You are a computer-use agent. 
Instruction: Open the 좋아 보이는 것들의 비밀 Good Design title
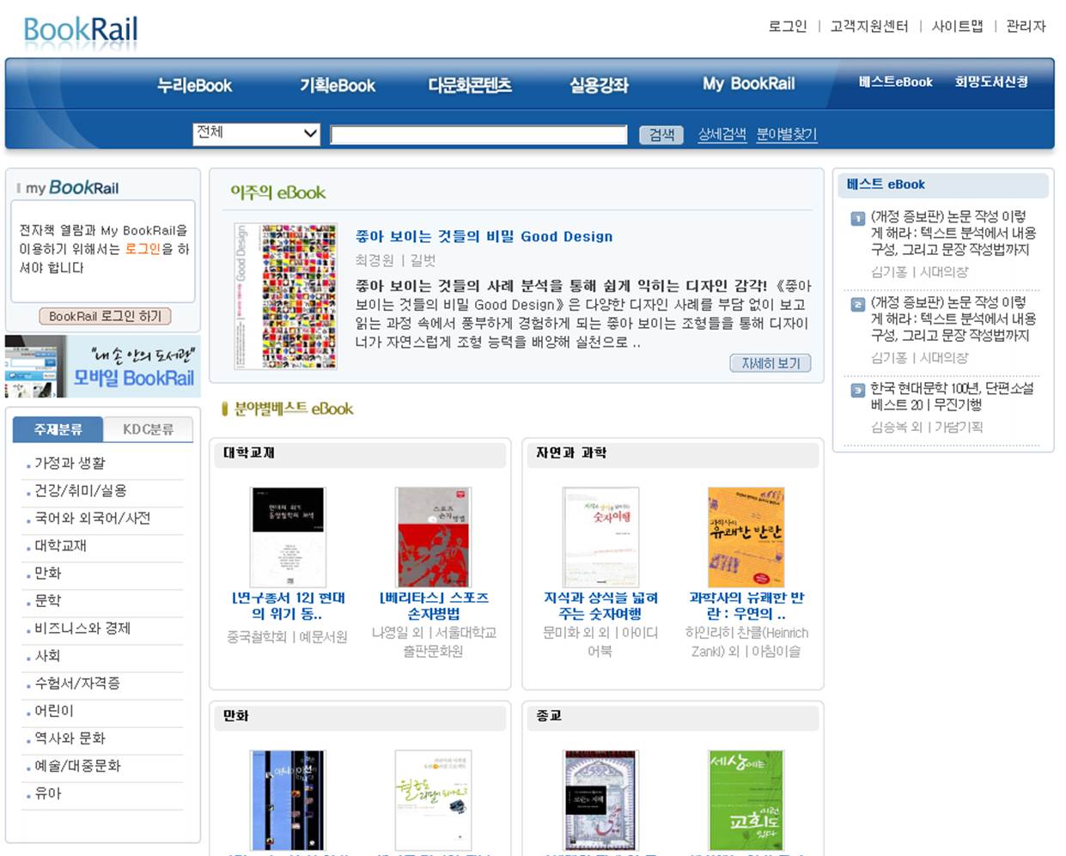pos(484,236)
